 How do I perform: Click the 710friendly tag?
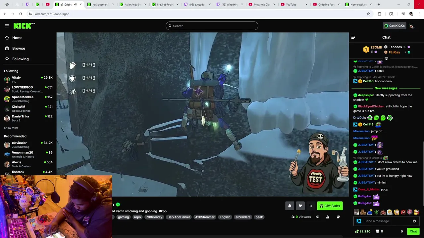pyautogui.click(x=154, y=217)
